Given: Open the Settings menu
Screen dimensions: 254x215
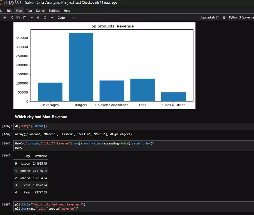Looking at the screenshot, I should (x=54, y=11).
